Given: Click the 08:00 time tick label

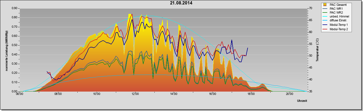Looking at the screenshot, I should tap(58, 94).
